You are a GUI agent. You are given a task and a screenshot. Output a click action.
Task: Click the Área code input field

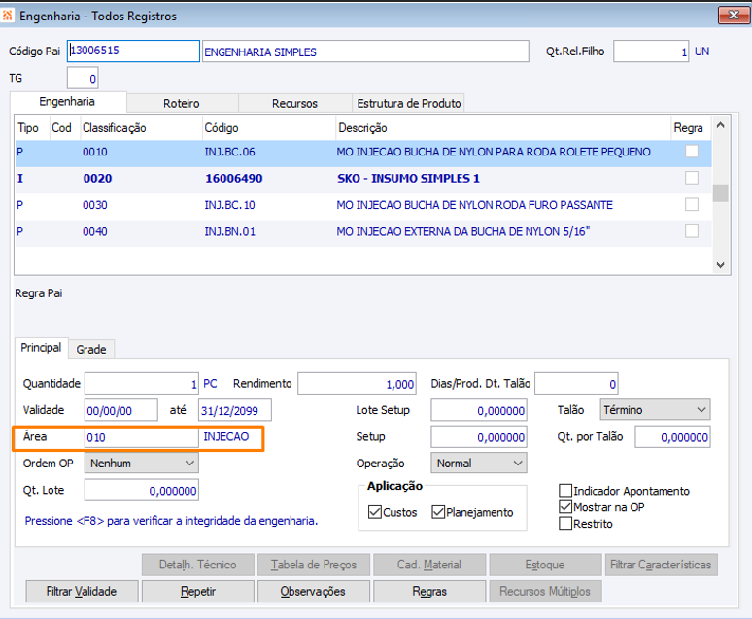pyautogui.click(x=141, y=437)
